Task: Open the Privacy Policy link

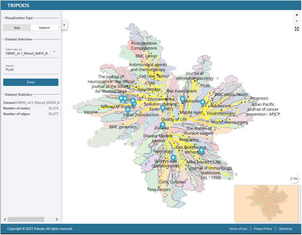Action: (262, 229)
